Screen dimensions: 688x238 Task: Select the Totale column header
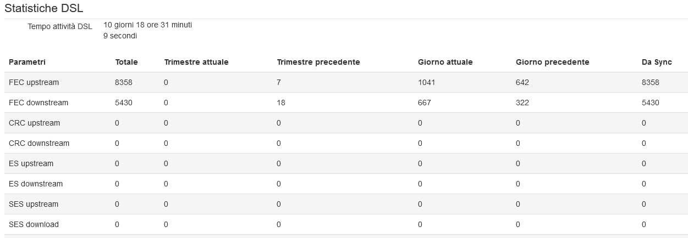[x=126, y=62]
